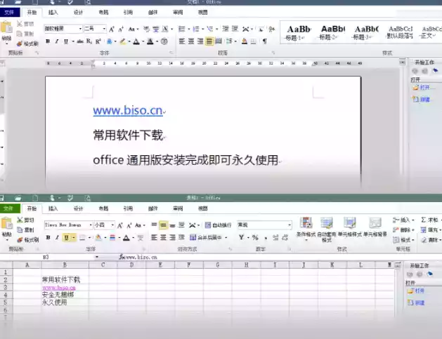Toggle justify alignment in Word ribbon
Screen dimensions: 442x339
(x=209, y=41)
